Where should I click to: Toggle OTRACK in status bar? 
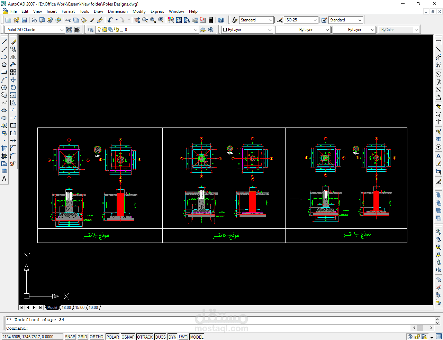coord(145,337)
